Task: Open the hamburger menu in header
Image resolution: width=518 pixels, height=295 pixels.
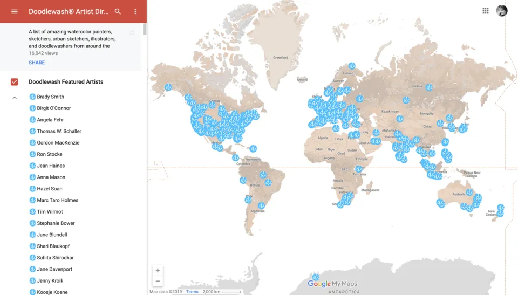Action: (14, 11)
